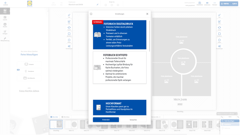This screenshot has height=135, width=240.
Task: Open Bildoptimierung with the wrench icon
Action: (x=5, y=39)
